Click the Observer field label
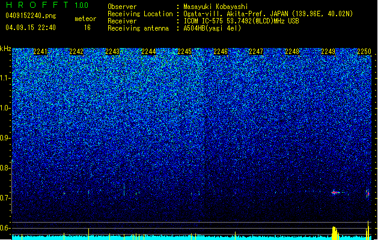The width and height of the screenshot is (378, 240). pyautogui.click(x=122, y=7)
